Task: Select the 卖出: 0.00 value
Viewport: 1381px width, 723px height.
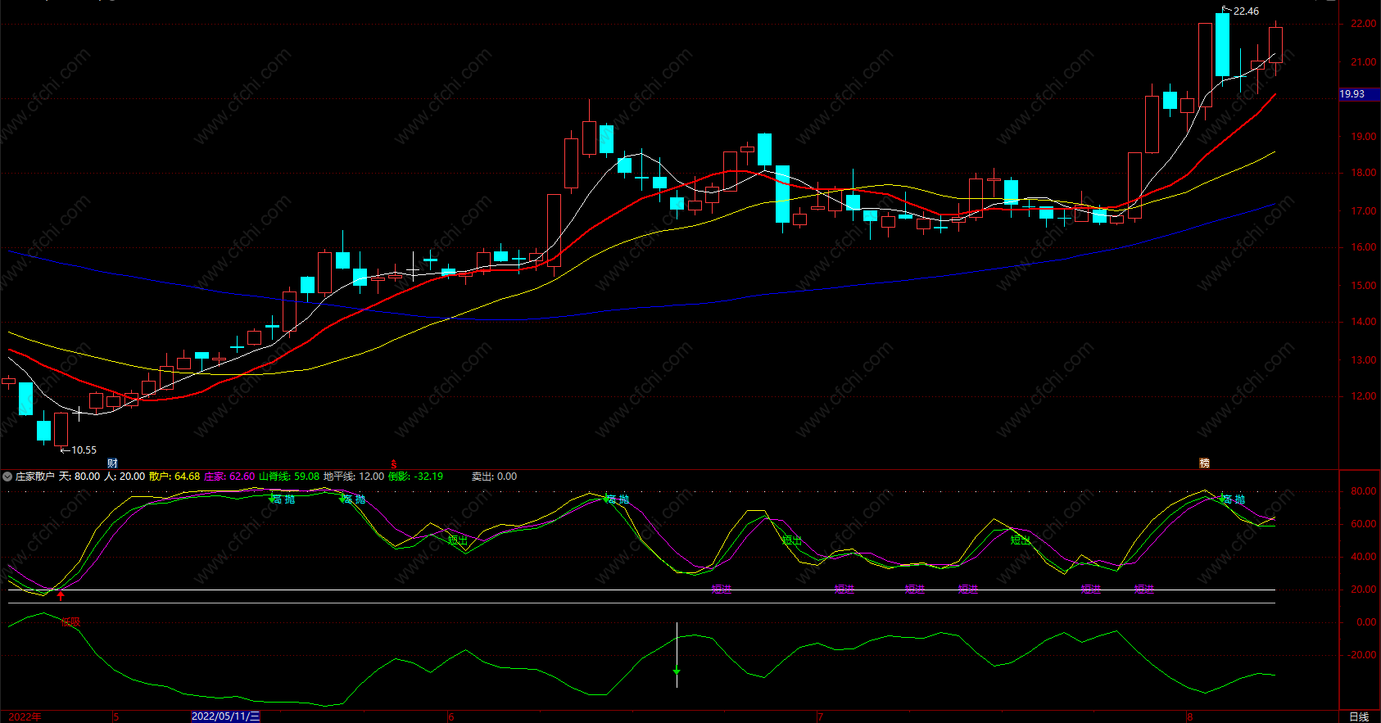Action: 494,477
